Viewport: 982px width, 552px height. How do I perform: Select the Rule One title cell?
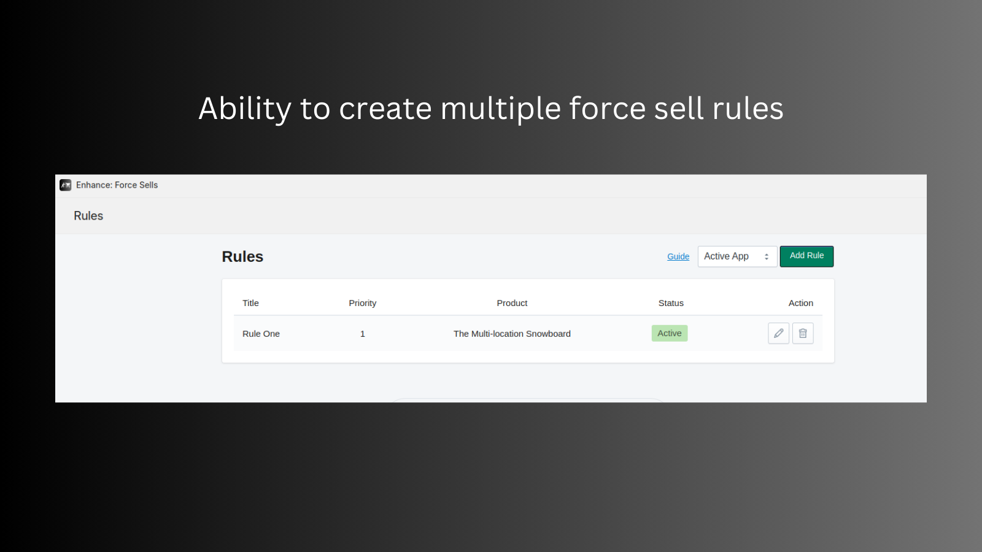261,334
